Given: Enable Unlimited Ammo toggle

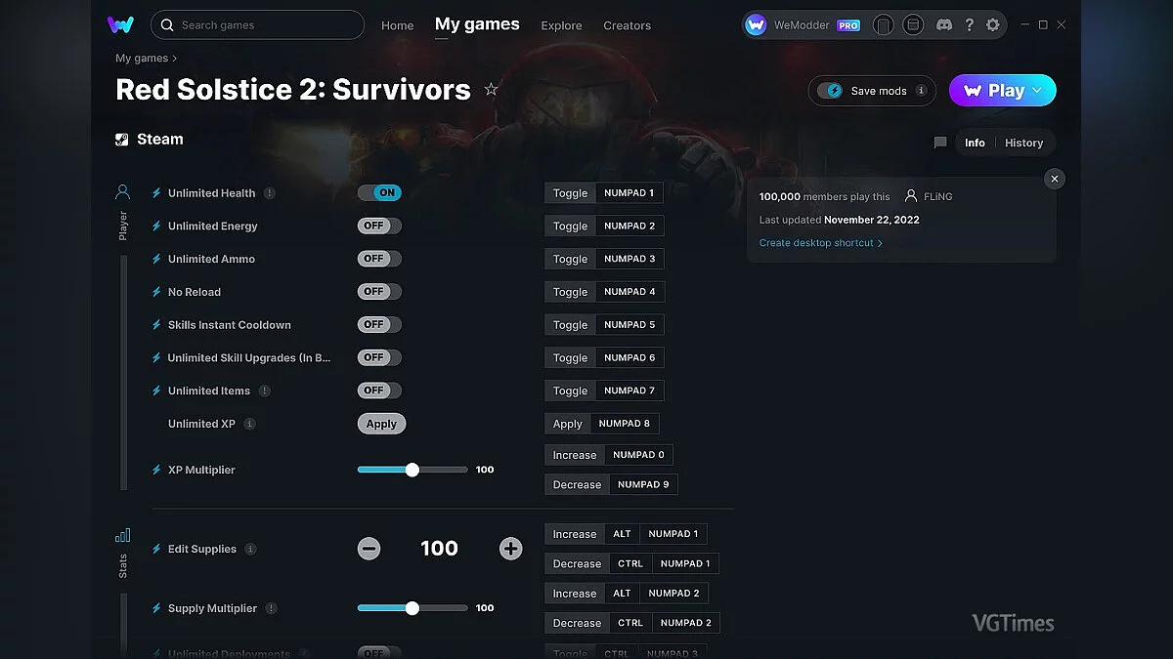Looking at the screenshot, I should pyautogui.click(x=379, y=259).
